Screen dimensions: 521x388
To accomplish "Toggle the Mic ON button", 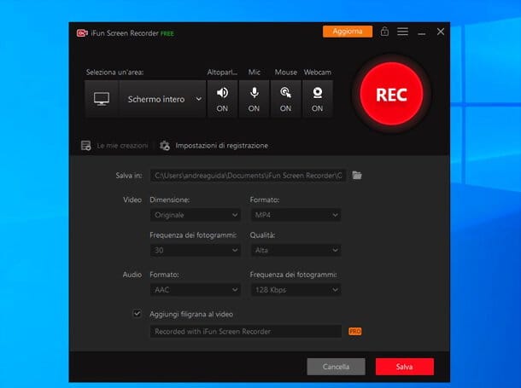I will tap(254, 99).
